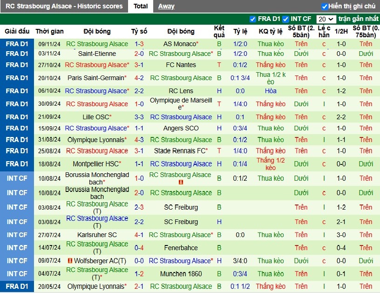Open the 0-4 score of the Fenerbahce match
The image size is (380, 293).
[139, 248]
